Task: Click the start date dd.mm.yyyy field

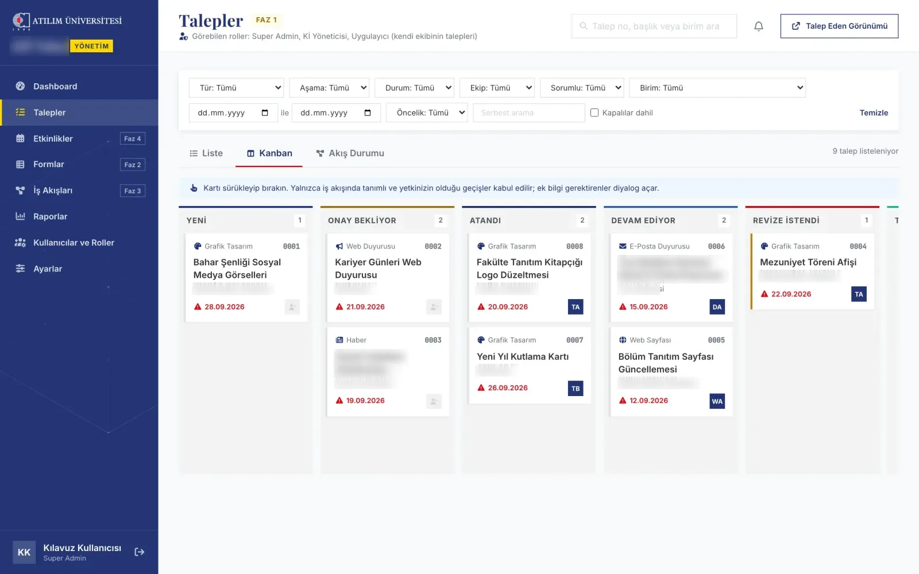Action: [x=233, y=113]
